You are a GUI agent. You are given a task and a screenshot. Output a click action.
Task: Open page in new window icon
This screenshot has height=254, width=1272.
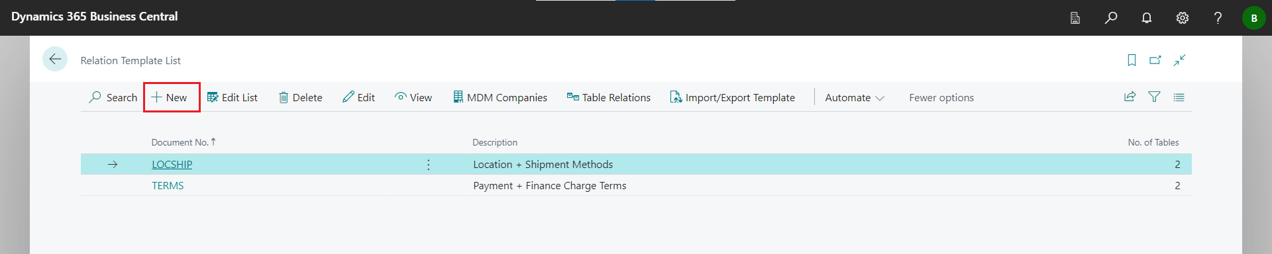(x=1155, y=60)
